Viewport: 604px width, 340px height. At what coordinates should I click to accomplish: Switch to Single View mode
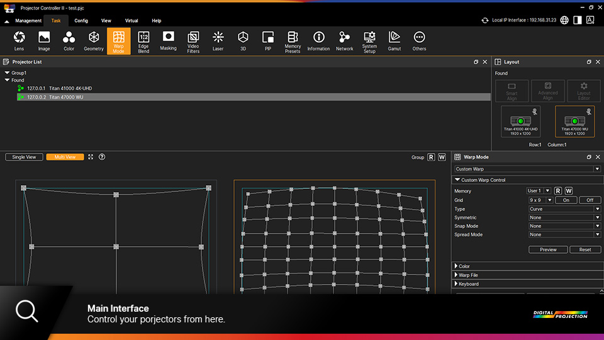point(24,157)
